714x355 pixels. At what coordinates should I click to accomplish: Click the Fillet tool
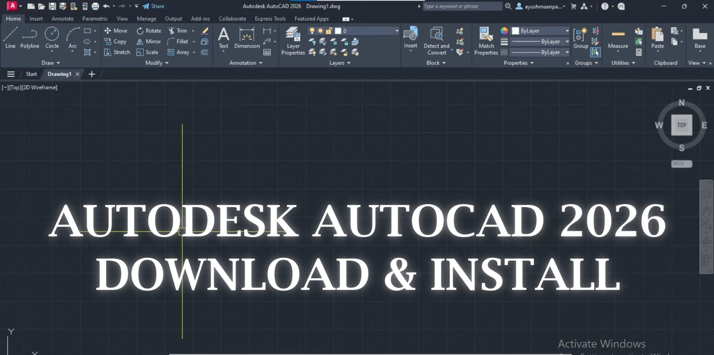tap(178, 41)
